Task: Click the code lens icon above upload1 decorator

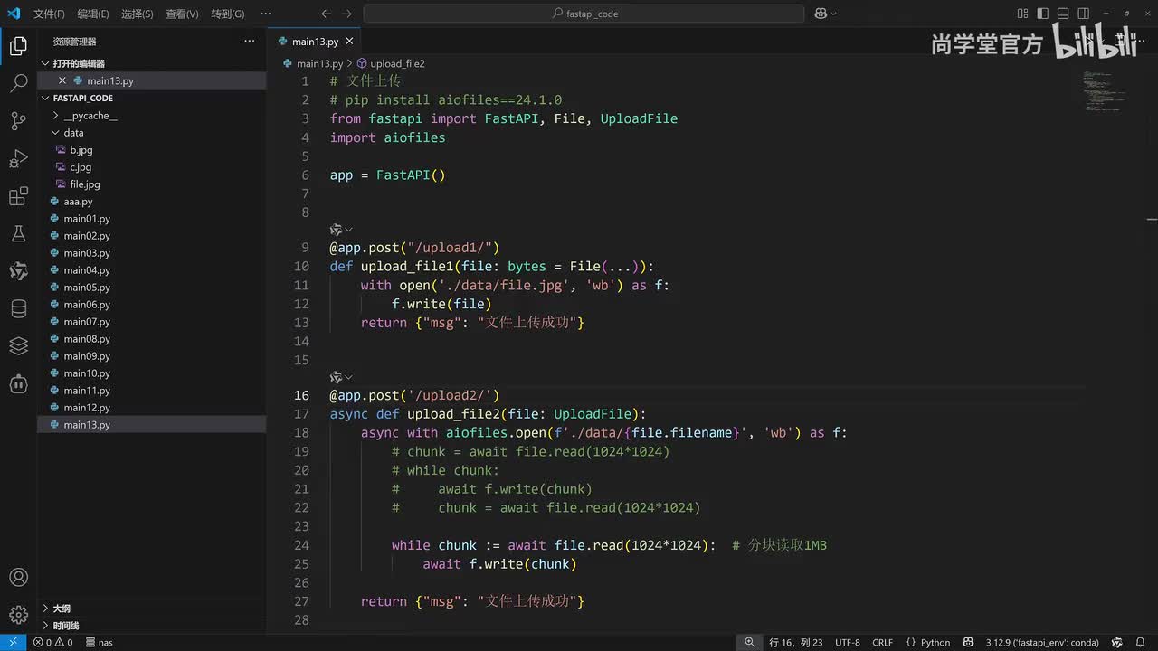Action: tap(337, 230)
